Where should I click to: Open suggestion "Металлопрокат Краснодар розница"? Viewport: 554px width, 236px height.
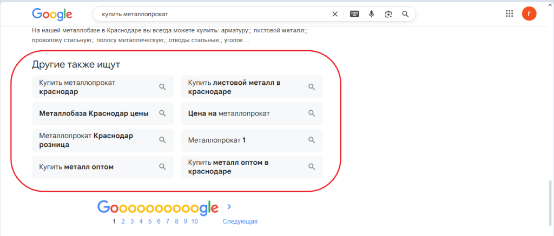click(x=103, y=140)
